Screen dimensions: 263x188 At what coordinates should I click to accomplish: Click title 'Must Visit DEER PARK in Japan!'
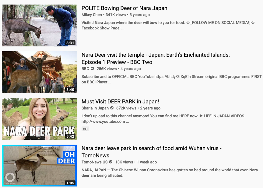[x=120, y=102]
